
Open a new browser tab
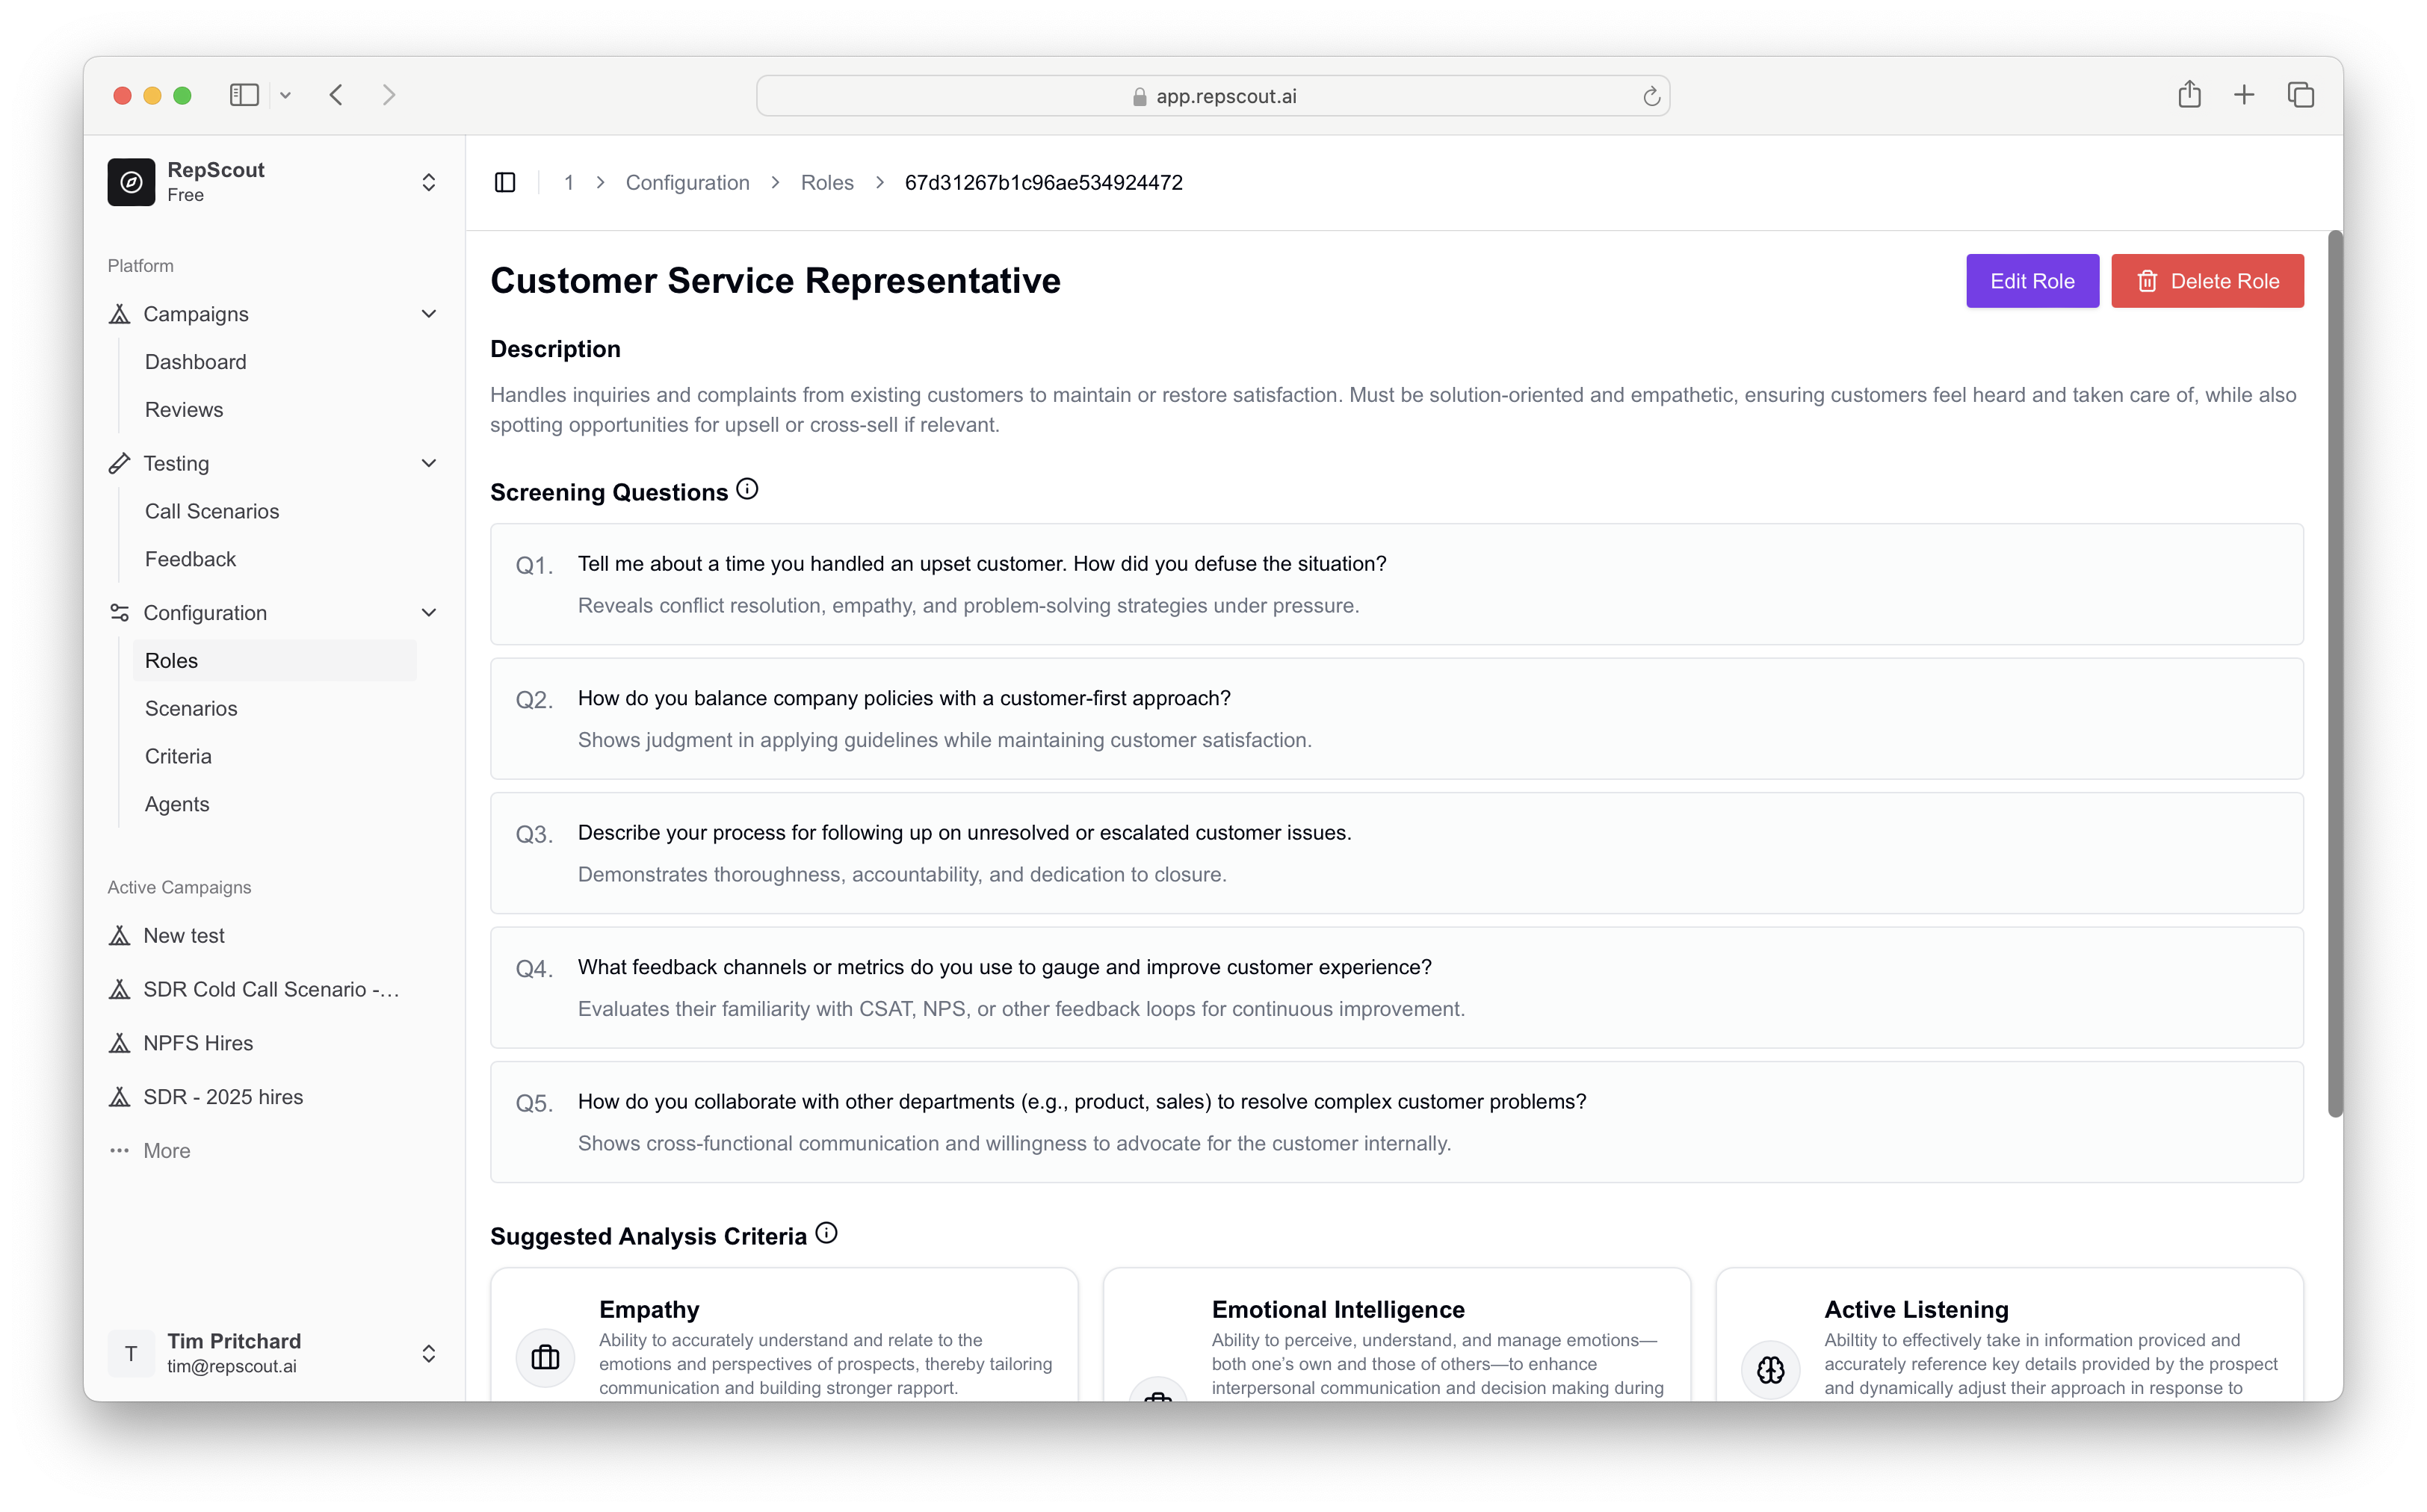click(2244, 95)
